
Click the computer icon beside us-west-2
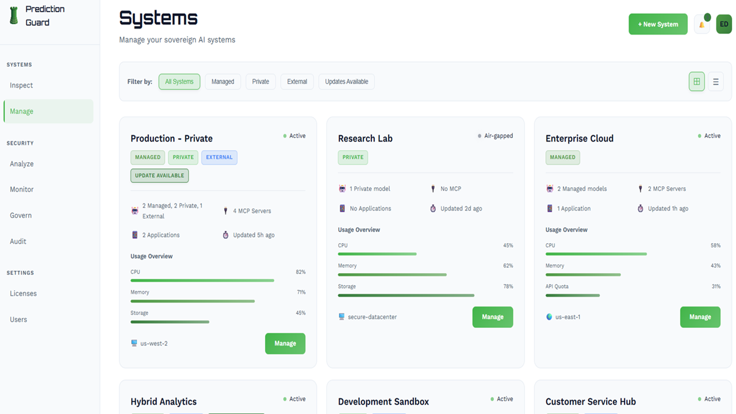135,343
